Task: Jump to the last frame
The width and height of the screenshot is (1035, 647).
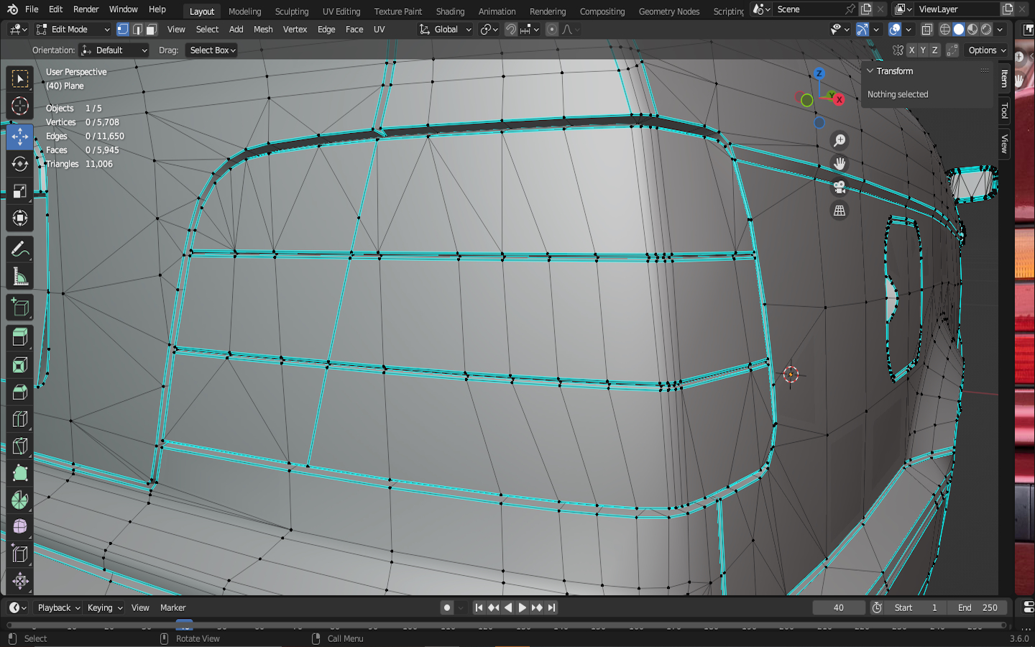Action: pos(551,607)
